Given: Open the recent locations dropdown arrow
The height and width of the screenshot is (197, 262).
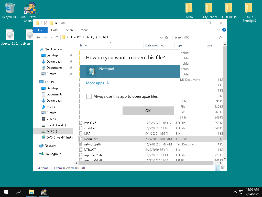Looking at the screenshot, I should (52, 37).
